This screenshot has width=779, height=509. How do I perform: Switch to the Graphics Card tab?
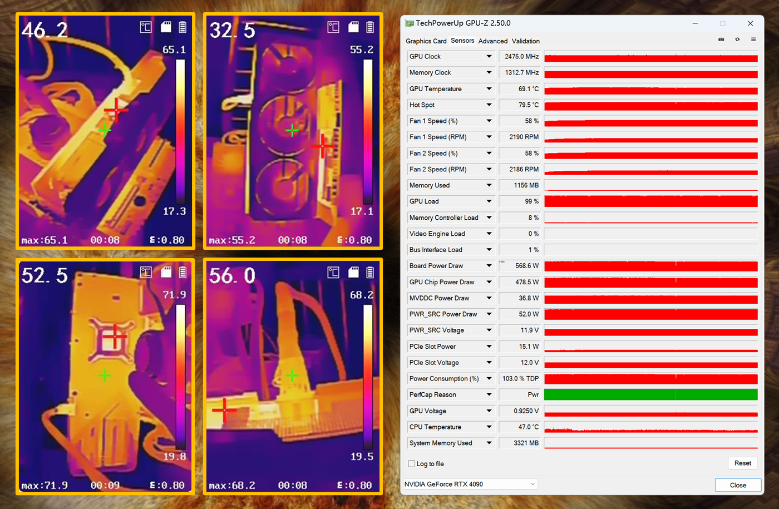click(x=426, y=41)
